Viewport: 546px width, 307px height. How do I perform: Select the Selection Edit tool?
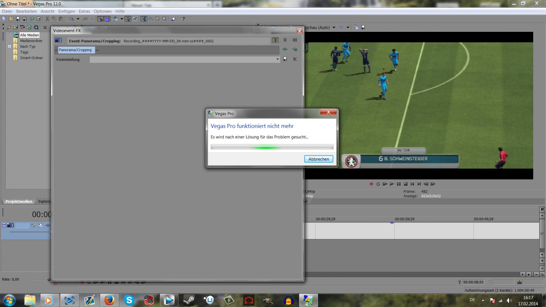pos(158,19)
